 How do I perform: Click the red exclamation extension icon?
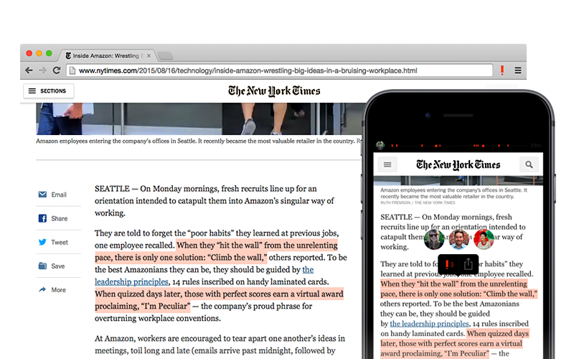click(502, 70)
